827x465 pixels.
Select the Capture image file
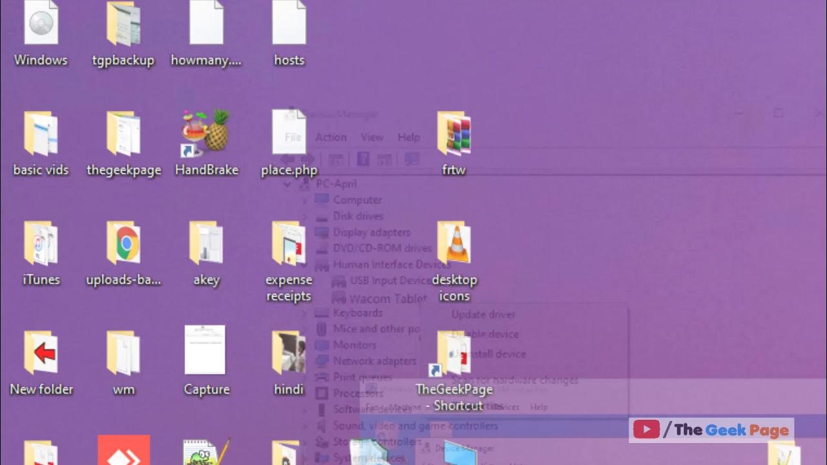(x=205, y=349)
